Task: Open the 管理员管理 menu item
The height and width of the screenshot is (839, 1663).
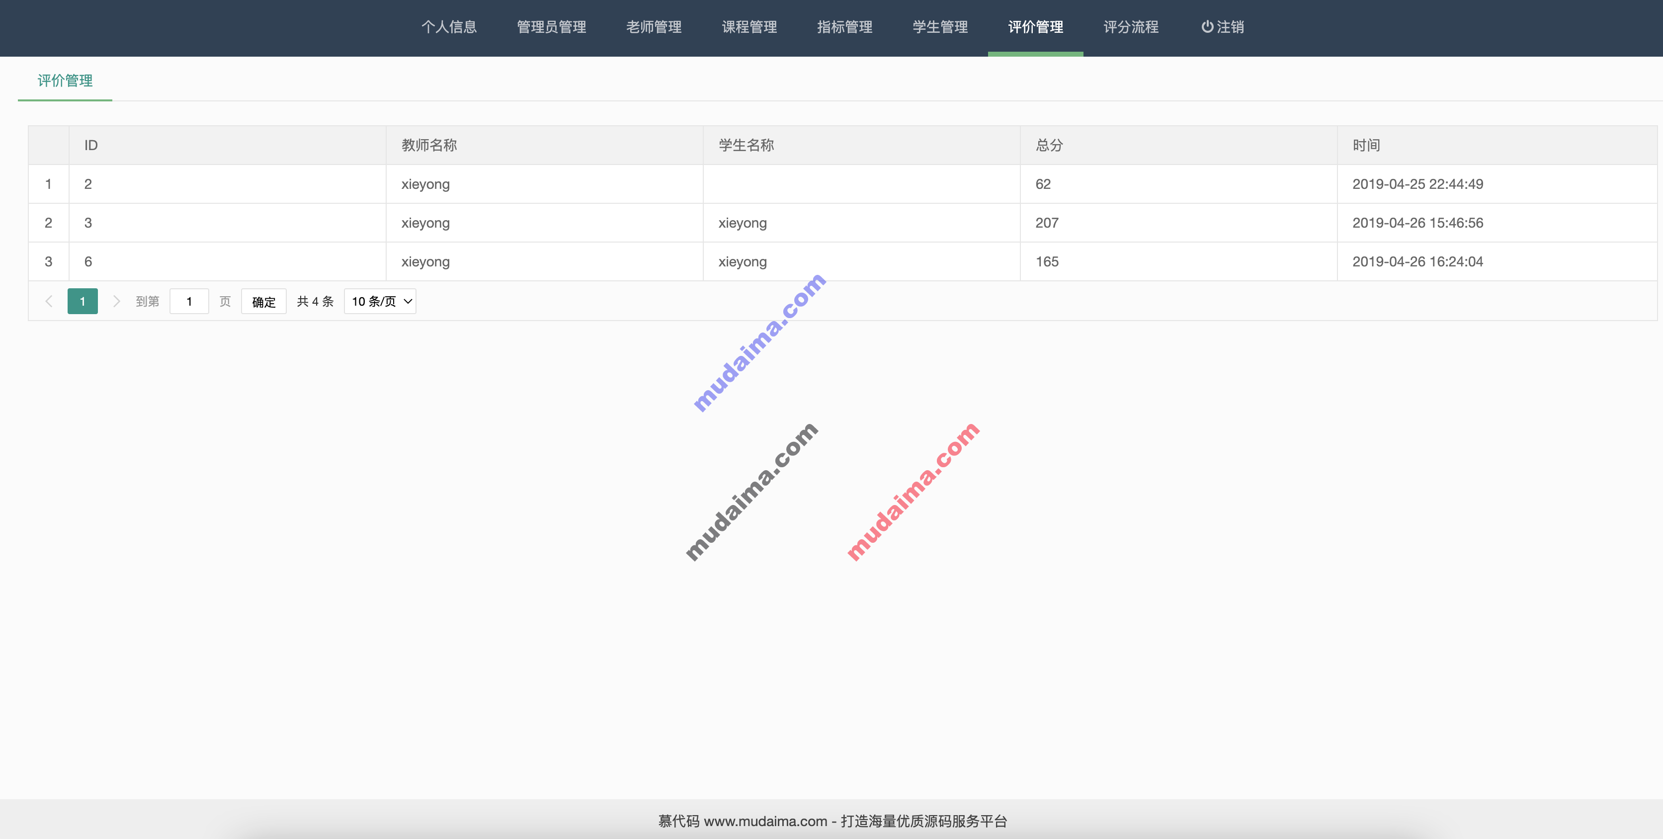Action: tap(551, 27)
